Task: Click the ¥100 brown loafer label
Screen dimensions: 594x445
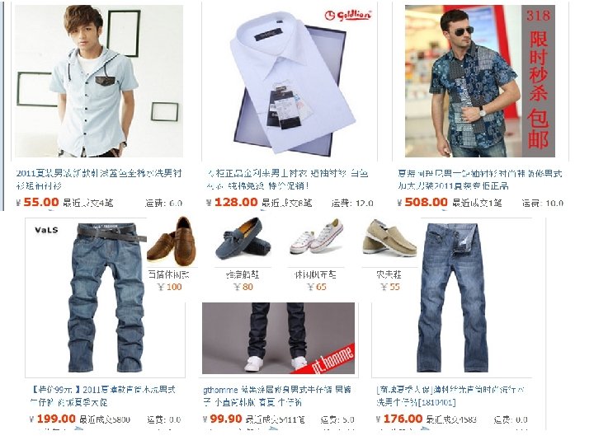Action: click(169, 287)
